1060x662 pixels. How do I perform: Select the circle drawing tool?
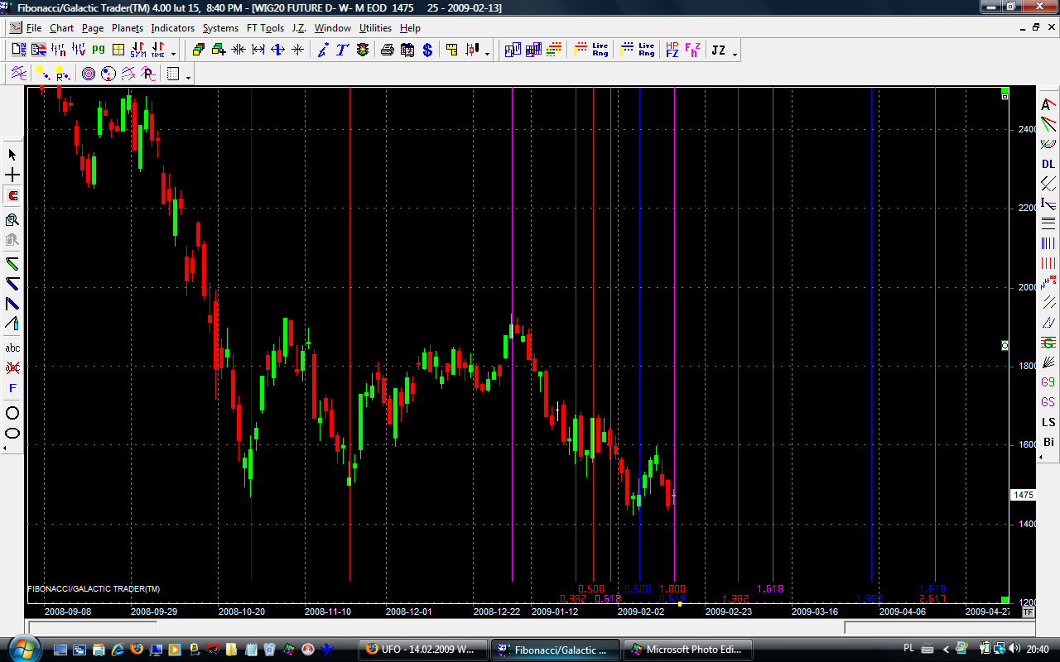12,413
